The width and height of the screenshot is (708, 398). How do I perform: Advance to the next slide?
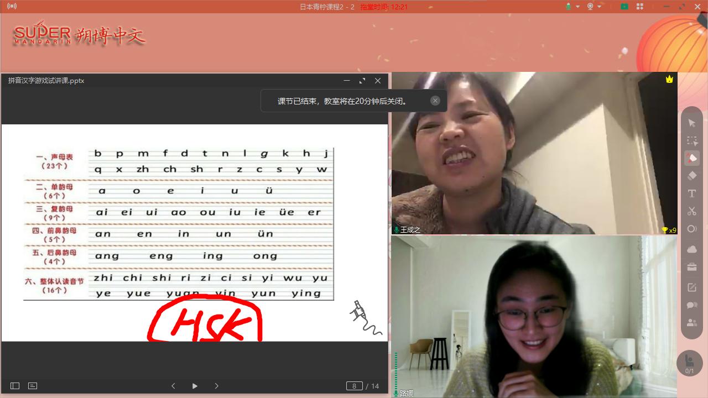[216, 386]
